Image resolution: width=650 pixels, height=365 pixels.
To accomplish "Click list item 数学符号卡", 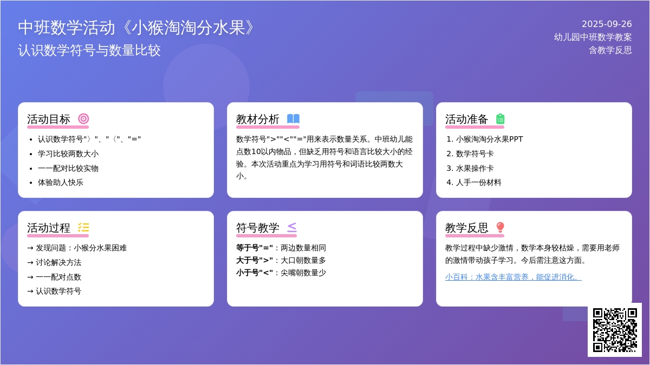I will coord(474,154).
